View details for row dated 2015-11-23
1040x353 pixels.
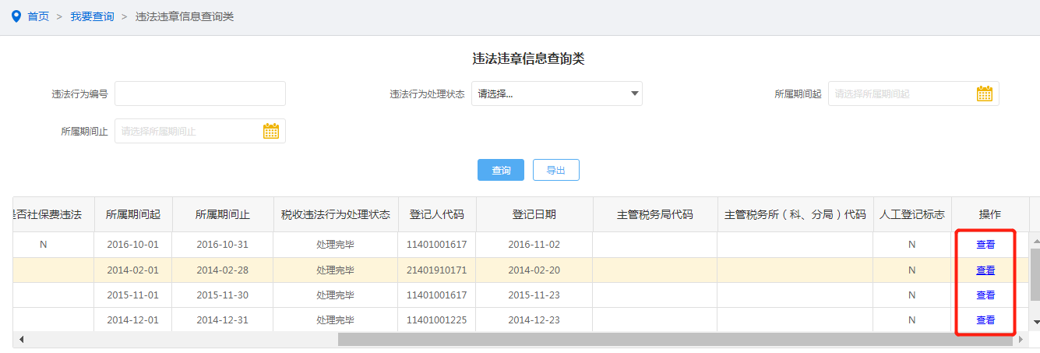[985, 295]
